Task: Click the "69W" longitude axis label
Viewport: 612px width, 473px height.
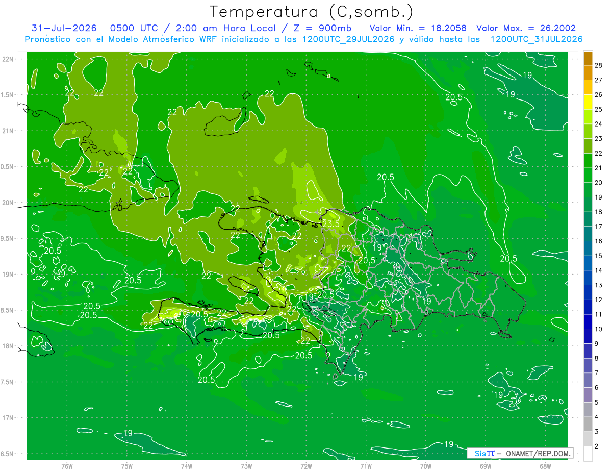Action: [486, 466]
